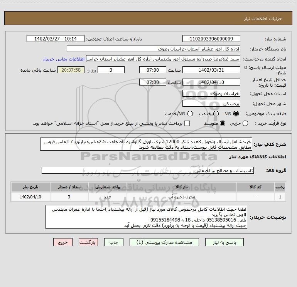Select the کالا radio button
This screenshot has width=297, height=287.
[x=236, y=114]
